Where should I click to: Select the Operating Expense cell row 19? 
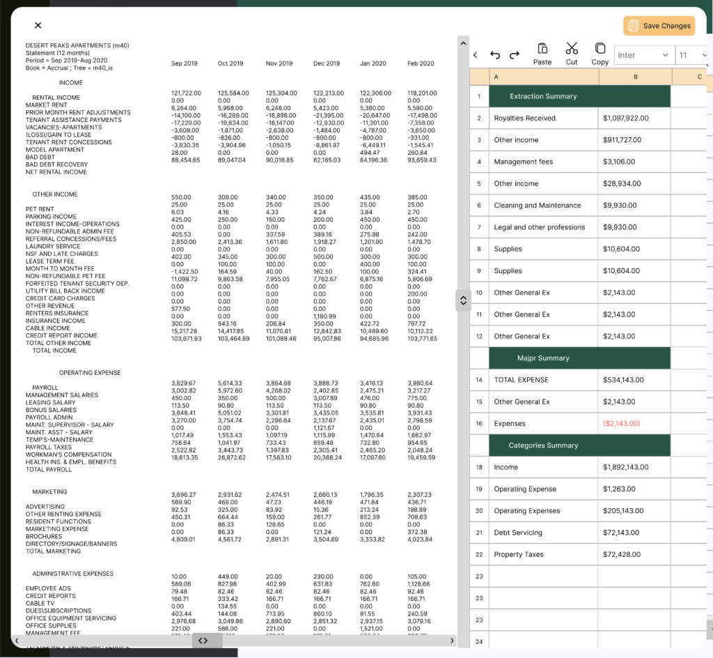pos(543,489)
